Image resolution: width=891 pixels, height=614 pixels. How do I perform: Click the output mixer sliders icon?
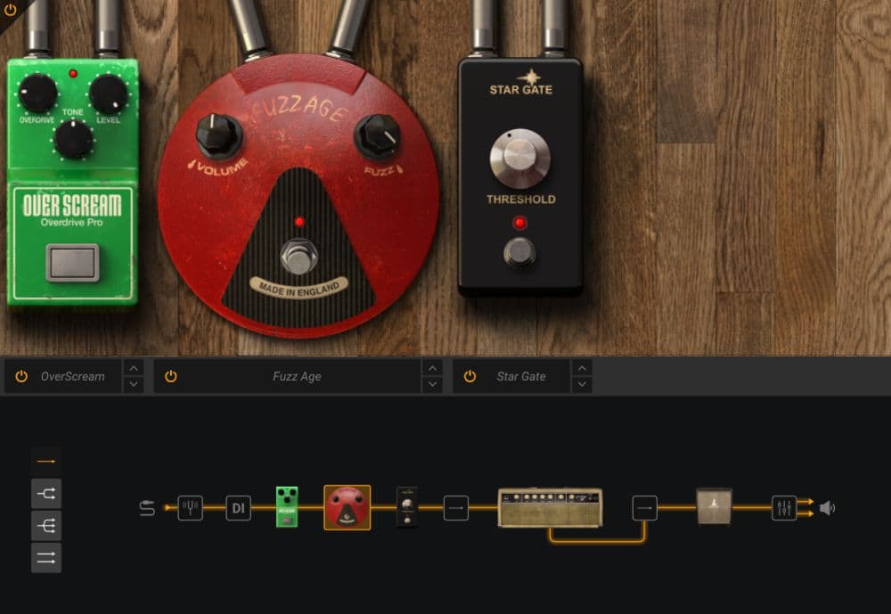click(x=785, y=506)
